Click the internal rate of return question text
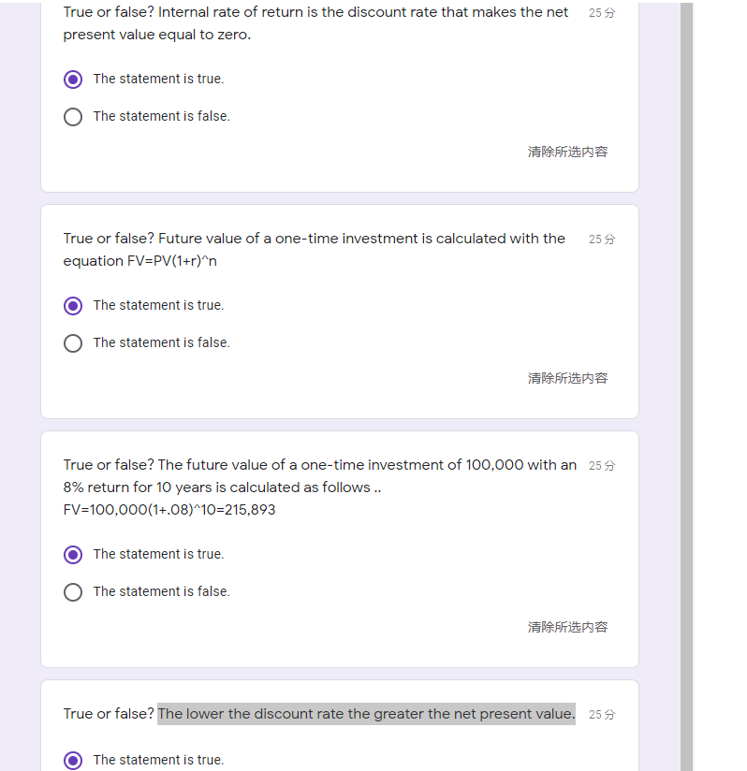Image resolution: width=747 pixels, height=771 pixels. pos(315,23)
